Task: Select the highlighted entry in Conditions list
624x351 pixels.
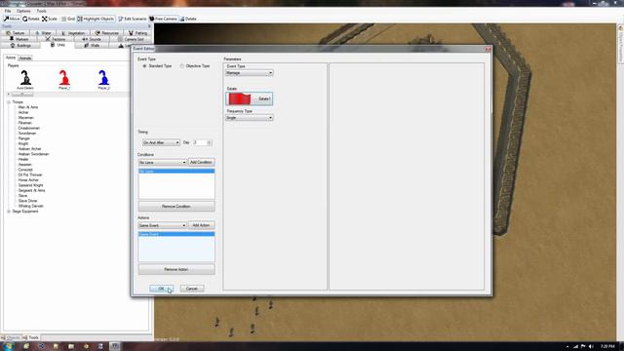Action: pyautogui.click(x=176, y=172)
